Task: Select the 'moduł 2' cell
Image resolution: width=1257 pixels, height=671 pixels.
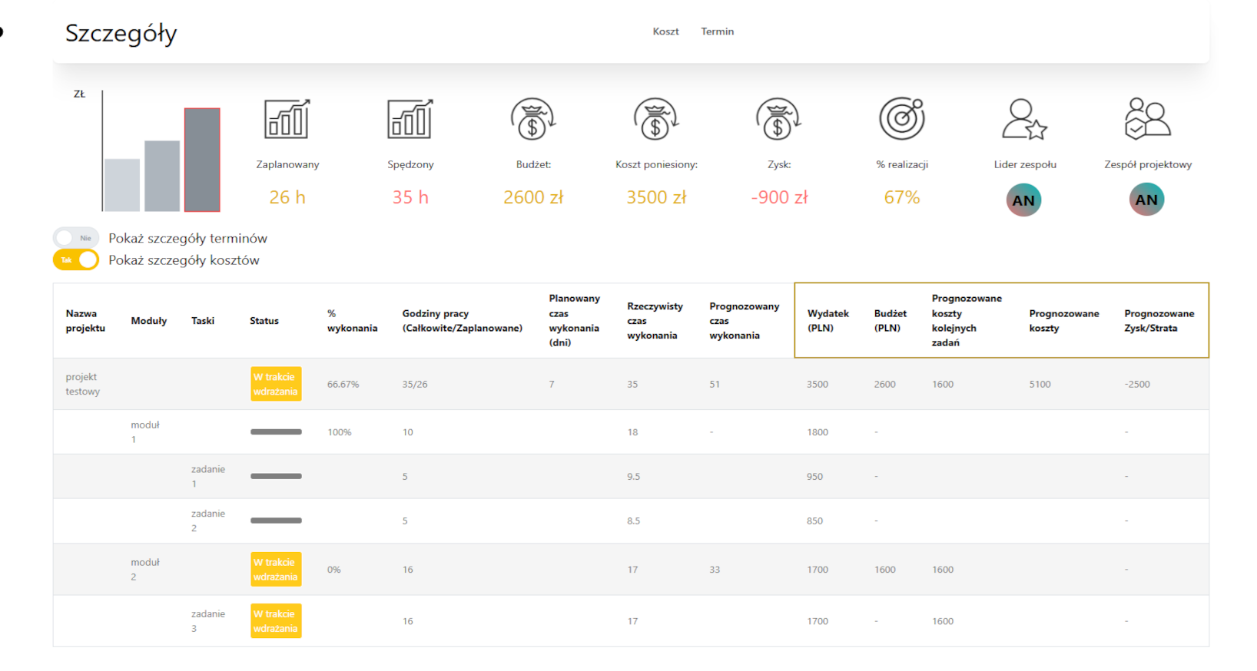Action: pyautogui.click(x=145, y=570)
